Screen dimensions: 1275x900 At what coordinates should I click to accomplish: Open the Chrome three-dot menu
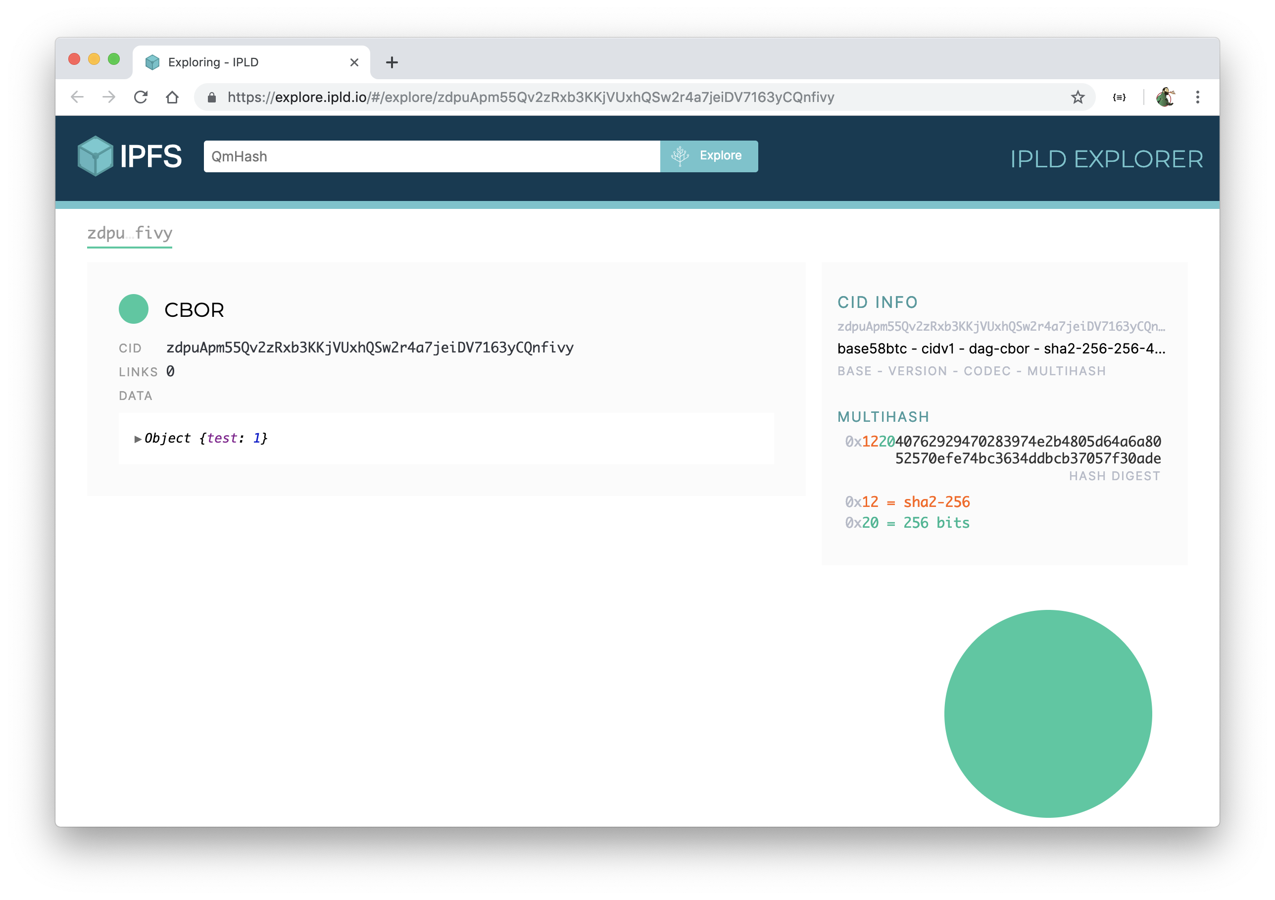pyautogui.click(x=1197, y=97)
